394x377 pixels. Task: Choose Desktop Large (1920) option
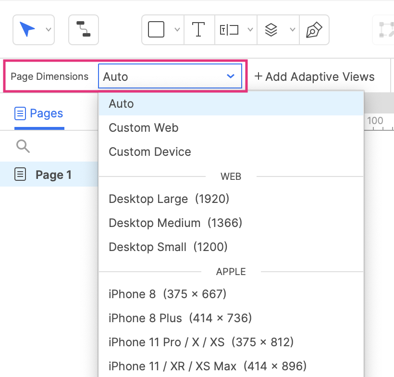[169, 199]
